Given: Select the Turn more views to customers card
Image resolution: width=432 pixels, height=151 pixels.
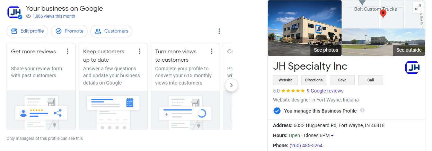Looking at the screenshot, I should [x=185, y=87].
